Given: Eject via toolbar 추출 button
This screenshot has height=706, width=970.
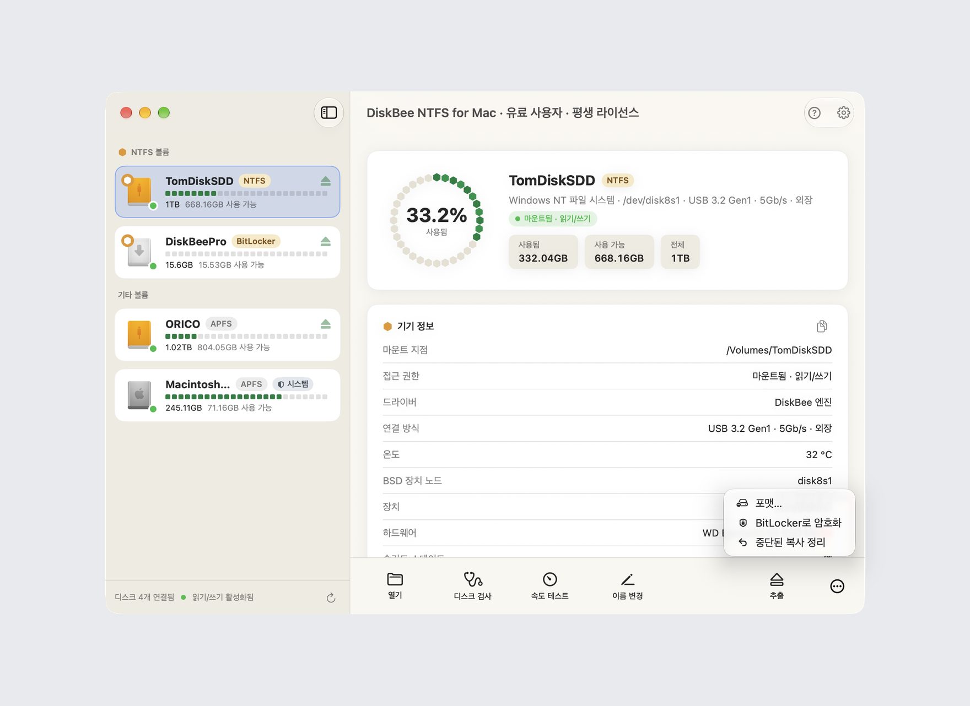Looking at the screenshot, I should tap(777, 586).
